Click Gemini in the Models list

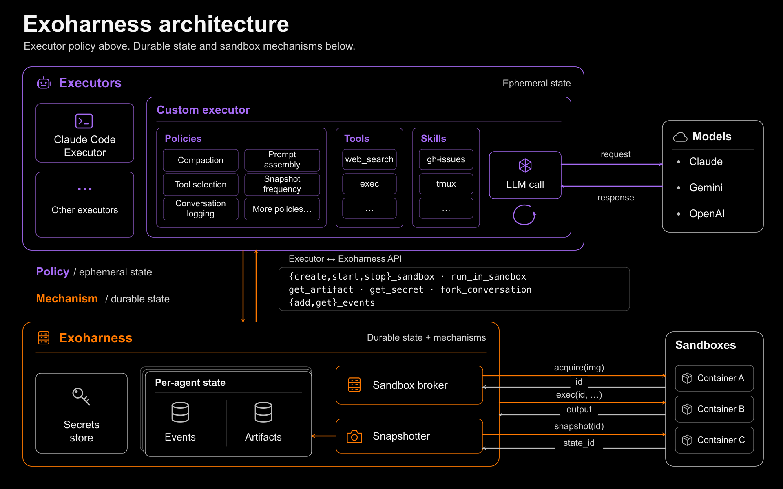706,188
